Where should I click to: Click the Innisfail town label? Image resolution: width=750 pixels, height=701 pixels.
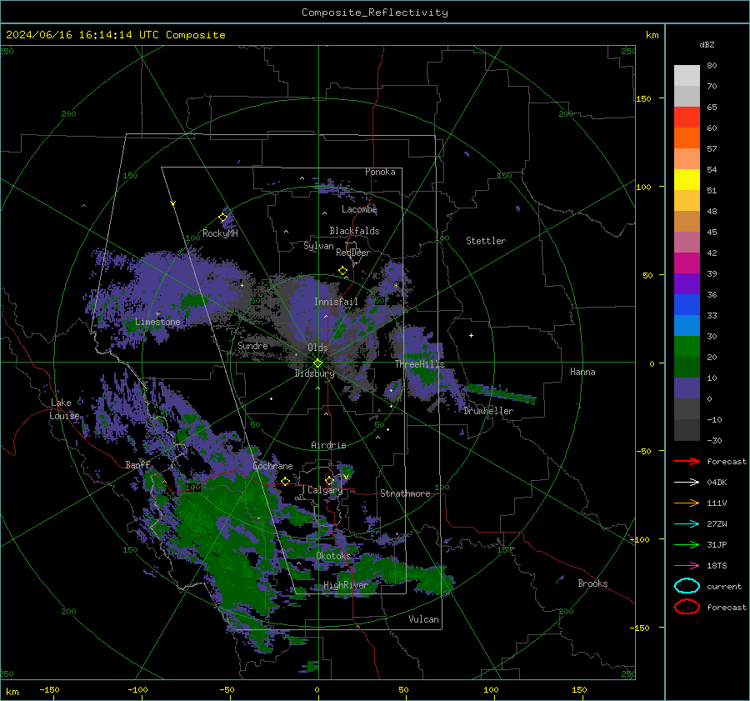[336, 302]
